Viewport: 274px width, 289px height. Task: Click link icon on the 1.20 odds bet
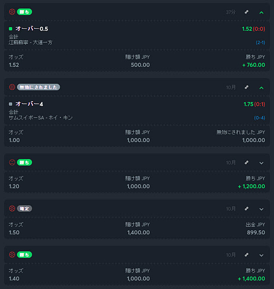tap(247, 163)
